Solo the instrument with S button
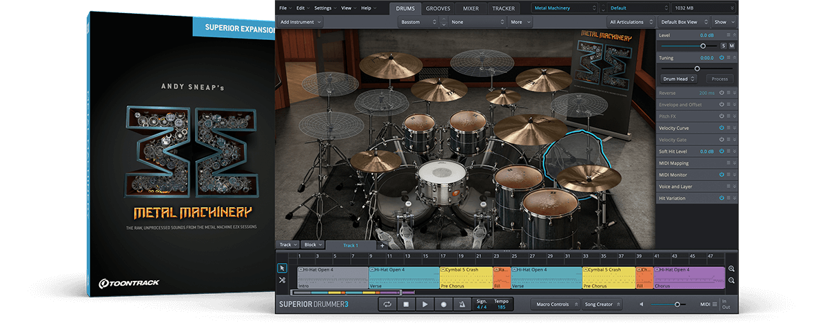Viewport: 827px width, 336px height. [x=723, y=45]
